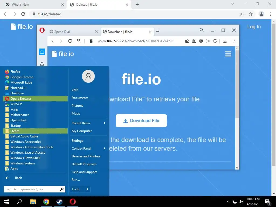Click Opera edit/share page icon
The height and width of the screenshot is (207, 276).
tap(187, 41)
